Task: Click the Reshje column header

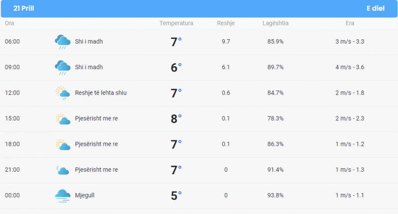Action: [226, 23]
